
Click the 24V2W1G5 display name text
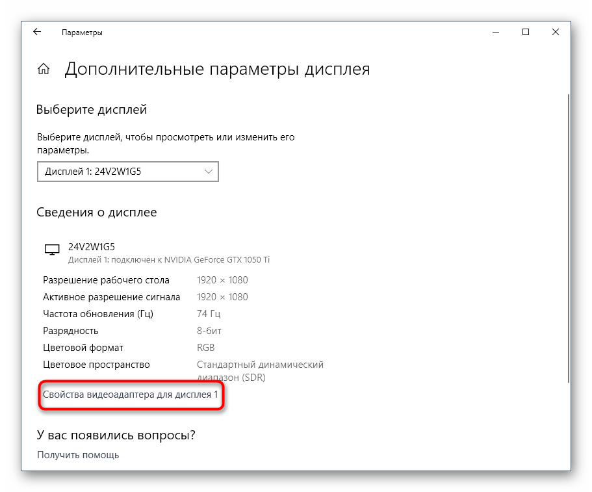92,247
